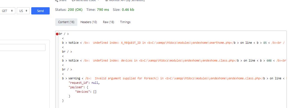
Task: Click the "devices": [] line
Action: [x=86, y=92]
